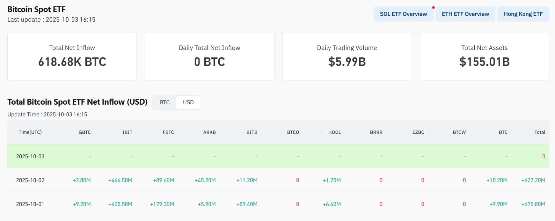Screen dimensions: 555x221
Task: Click the red 0 total for 2025-10-03
Action: coord(544,156)
